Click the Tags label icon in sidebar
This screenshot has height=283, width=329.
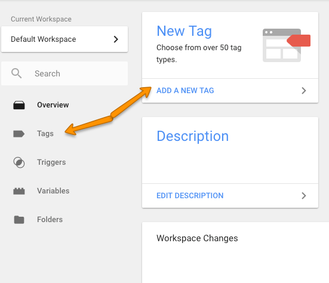[19, 134]
